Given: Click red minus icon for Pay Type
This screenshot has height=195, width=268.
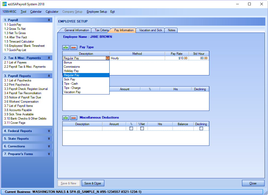Looking at the screenshot, I should tap(74, 47).
